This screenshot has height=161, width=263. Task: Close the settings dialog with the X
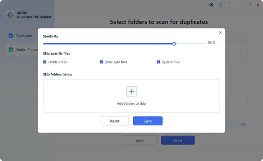pyautogui.click(x=220, y=33)
